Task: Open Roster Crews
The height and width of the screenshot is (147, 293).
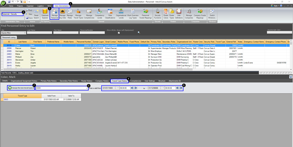Action: tap(166, 14)
